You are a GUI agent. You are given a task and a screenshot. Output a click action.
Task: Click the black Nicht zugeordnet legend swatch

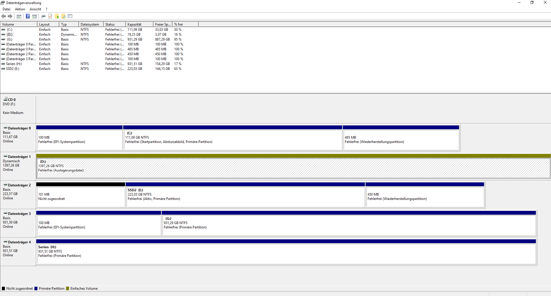pyautogui.click(x=3, y=289)
